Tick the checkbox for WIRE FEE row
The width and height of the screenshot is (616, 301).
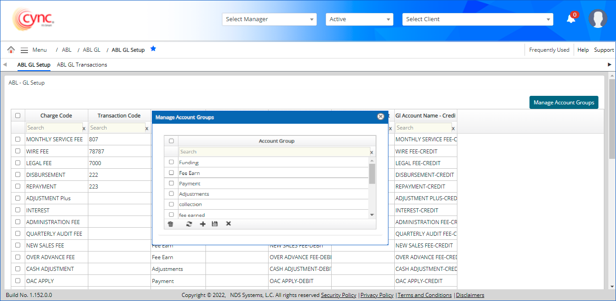(18, 151)
